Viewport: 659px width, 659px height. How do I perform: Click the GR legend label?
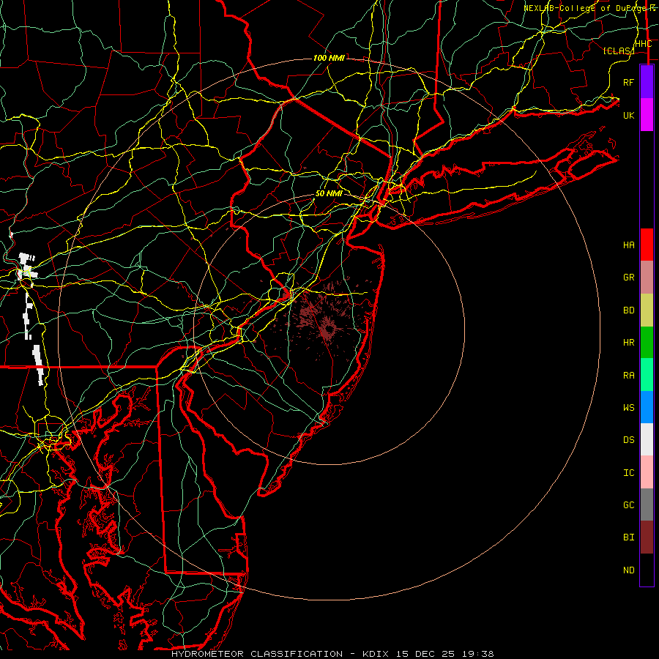tap(629, 278)
